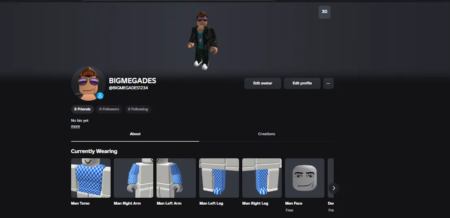This screenshot has width=450, height=218.
Task: Show next Currently Wearing items with arrow
Action: (333, 188)
